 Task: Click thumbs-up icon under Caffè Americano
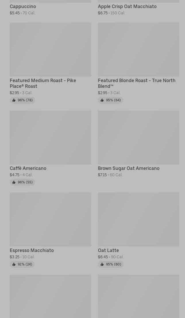pyautogui.click(x=14, y=182)
